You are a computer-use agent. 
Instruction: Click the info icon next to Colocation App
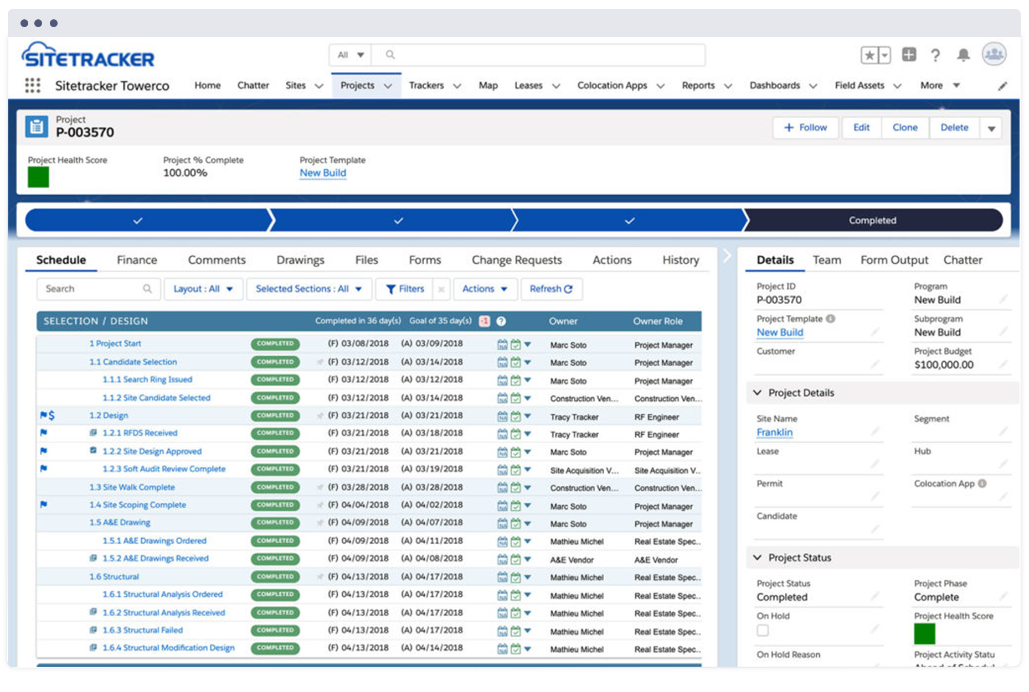982,483
